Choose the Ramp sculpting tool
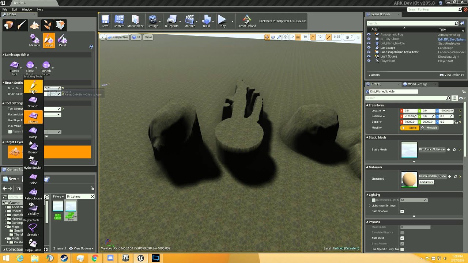The image size is (468, 263). [33, 133]
